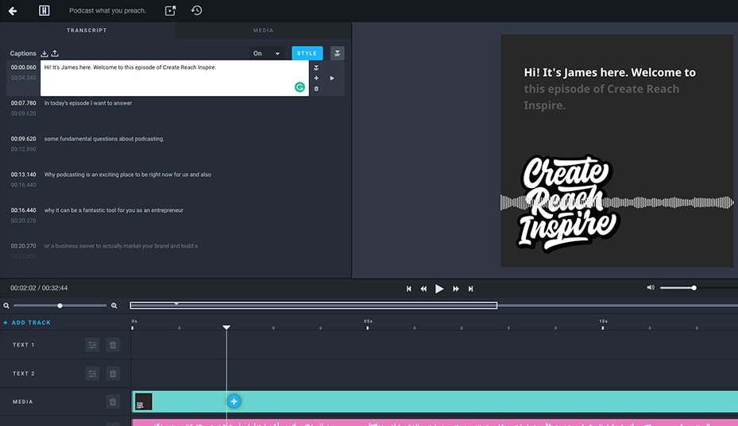
Task: Click ADD TRACK
Action: click(27, 323)
